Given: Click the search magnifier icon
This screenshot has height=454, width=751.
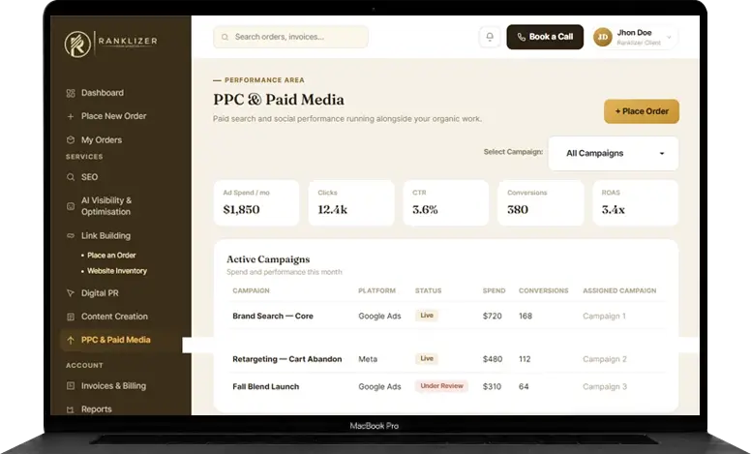Looking at the screenshot, I should pyautogui.click(x=225, y=37).
